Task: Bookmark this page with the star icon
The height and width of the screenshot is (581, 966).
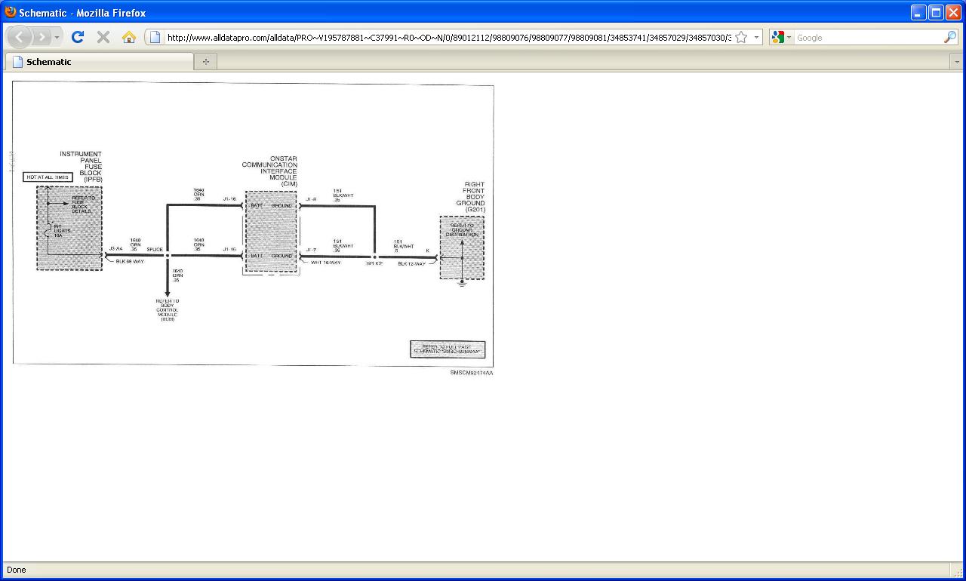Action: [741, 37]
